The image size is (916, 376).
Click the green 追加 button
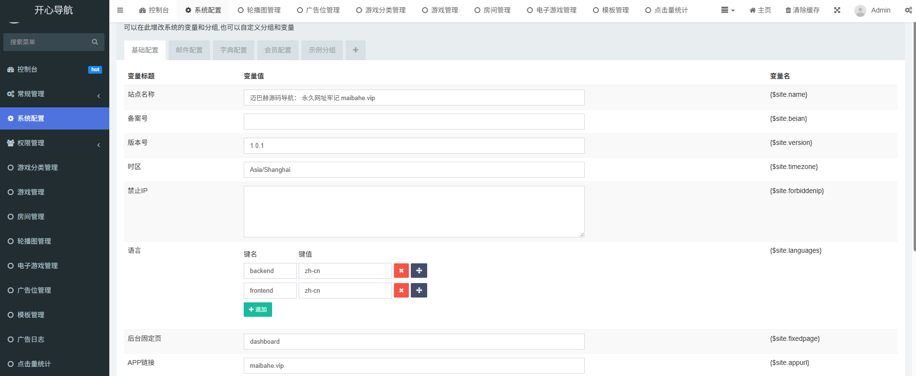258,310
